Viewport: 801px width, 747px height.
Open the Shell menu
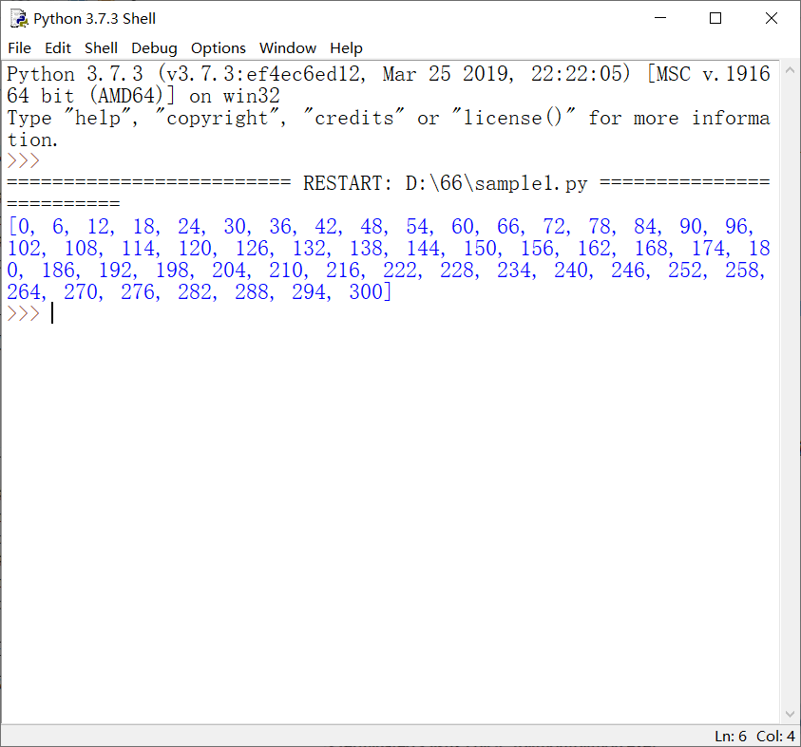(x=101, y=48)
